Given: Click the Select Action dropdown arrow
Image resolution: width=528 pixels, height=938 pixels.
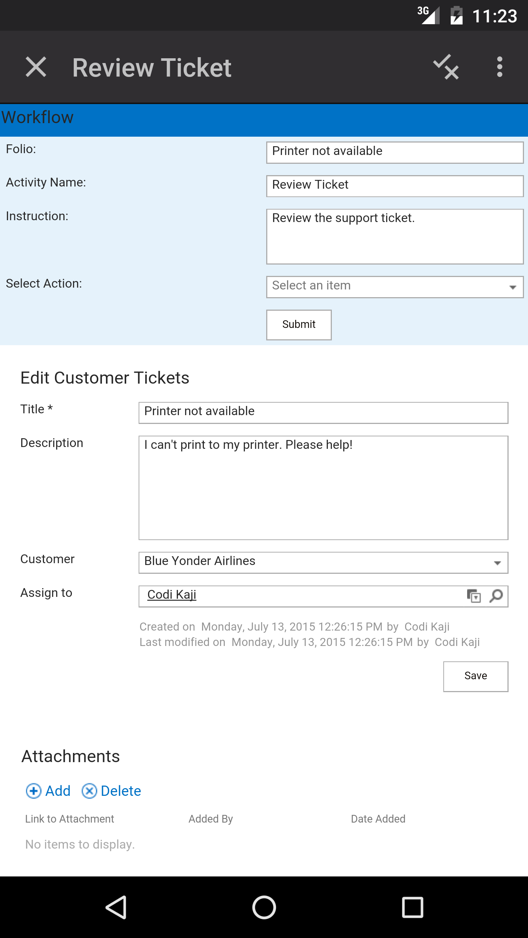Looking at the screenshot, I should (513, 287).
